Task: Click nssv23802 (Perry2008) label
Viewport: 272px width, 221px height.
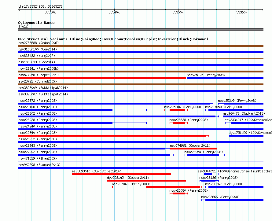Action: (38, 113)
